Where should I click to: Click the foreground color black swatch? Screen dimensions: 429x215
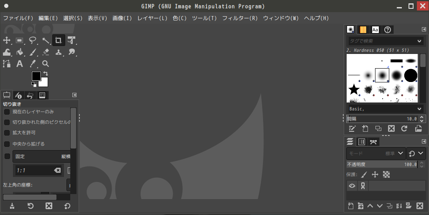point(36,76)
